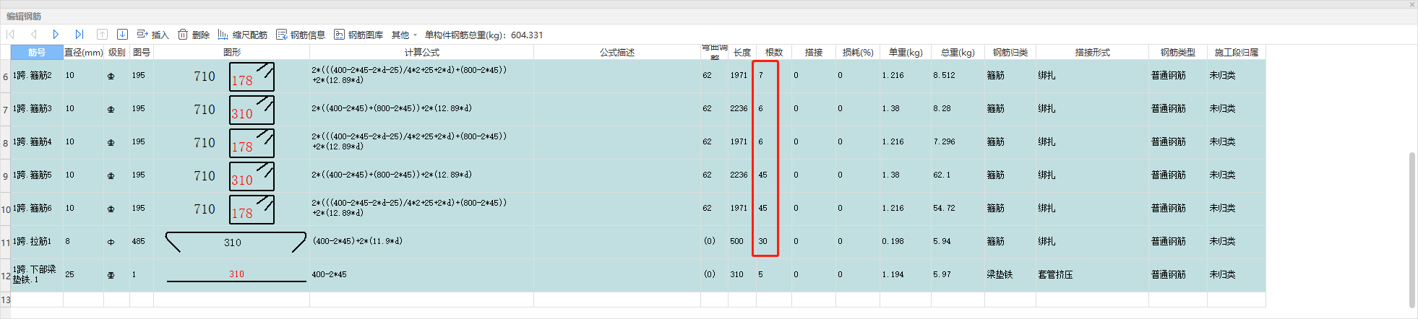Image resolution: width=1418 pixels, height=319 pixels.
Task: Select row 9 cell 1跨.箍筋5
Action: click(37, 175)
